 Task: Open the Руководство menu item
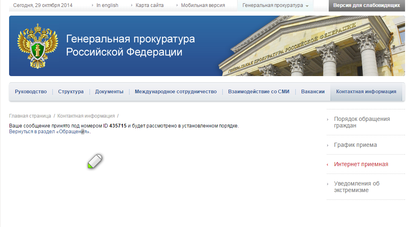click(x=31, y=92)
